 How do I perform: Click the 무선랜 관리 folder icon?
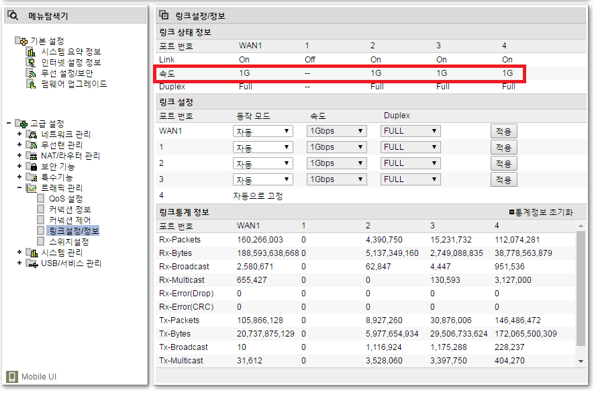click(x=32, y=145)
